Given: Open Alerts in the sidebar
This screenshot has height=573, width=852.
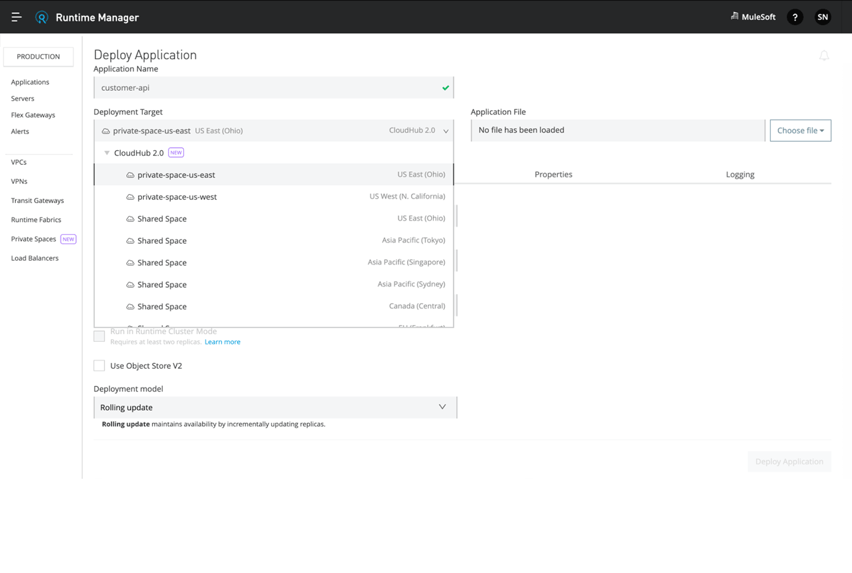Looking at the screenshot, I should click(x=20, y=131).
